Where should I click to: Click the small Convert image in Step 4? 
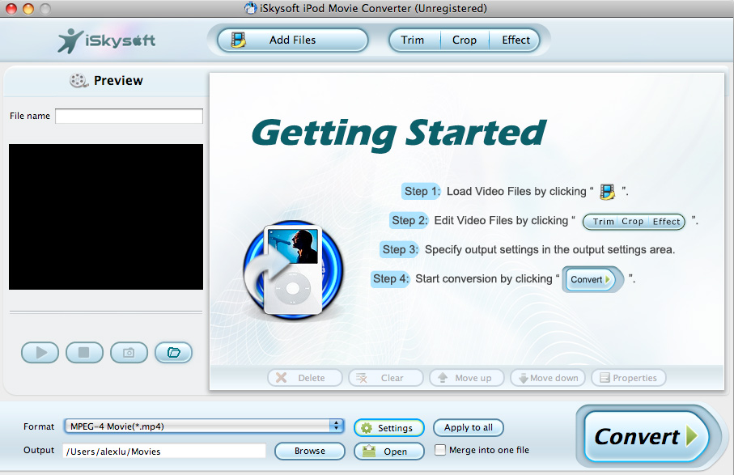(592, 279)
